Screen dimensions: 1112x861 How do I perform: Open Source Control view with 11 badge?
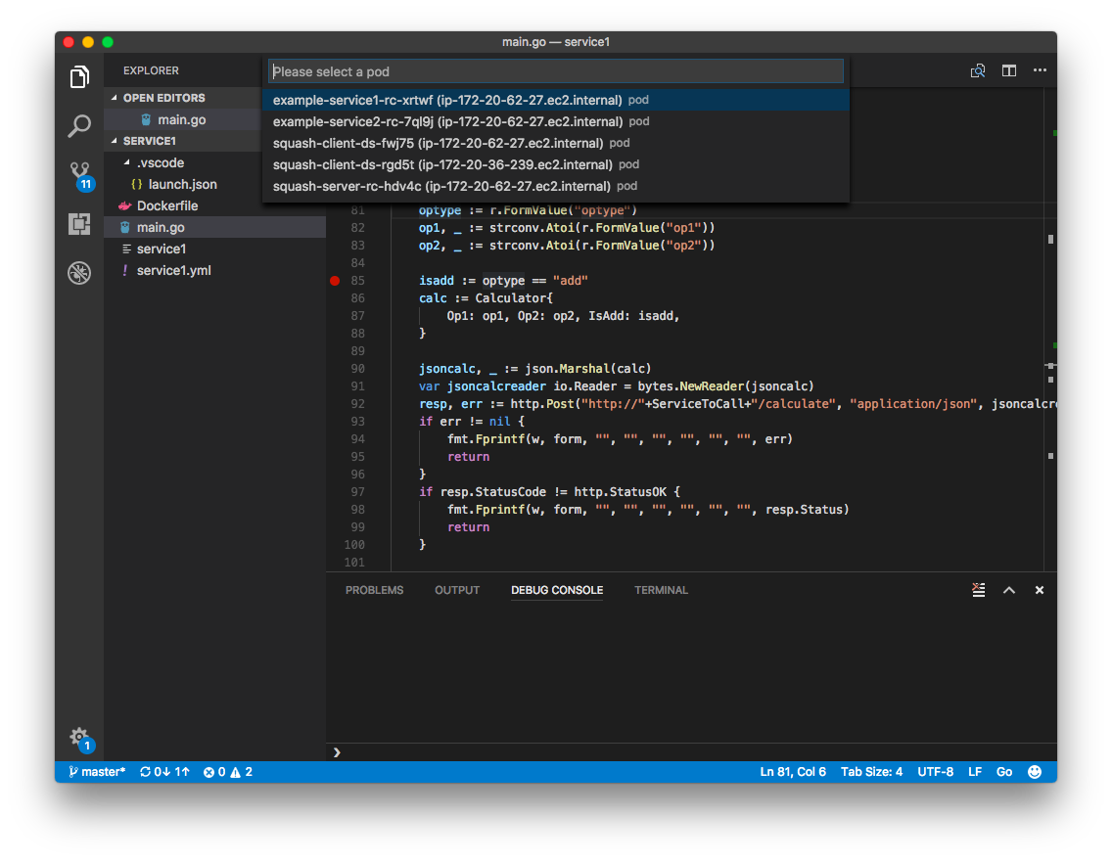(x=81, y=176)
